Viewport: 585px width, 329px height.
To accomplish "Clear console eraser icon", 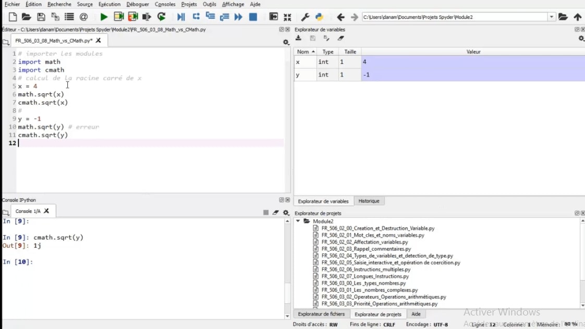I will click(x=276, y=212).
